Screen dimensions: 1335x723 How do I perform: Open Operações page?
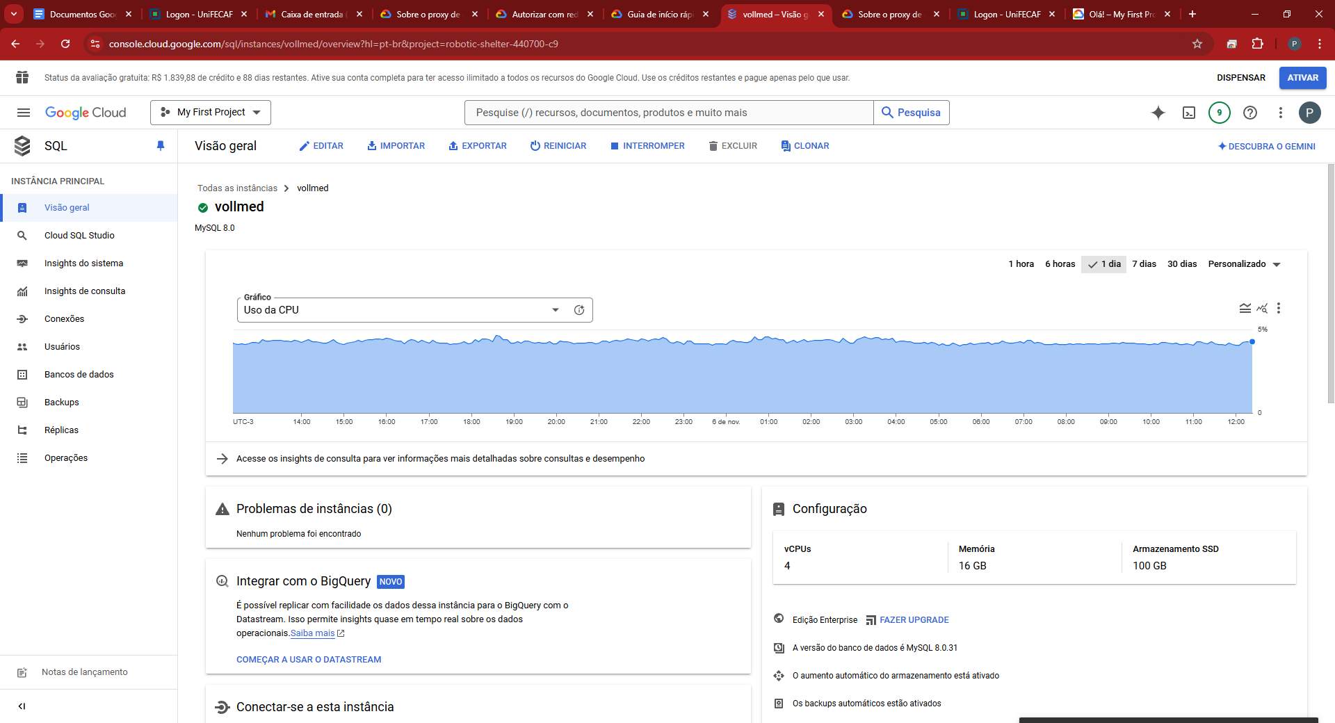pyautogui.click(x=89, y=458)
